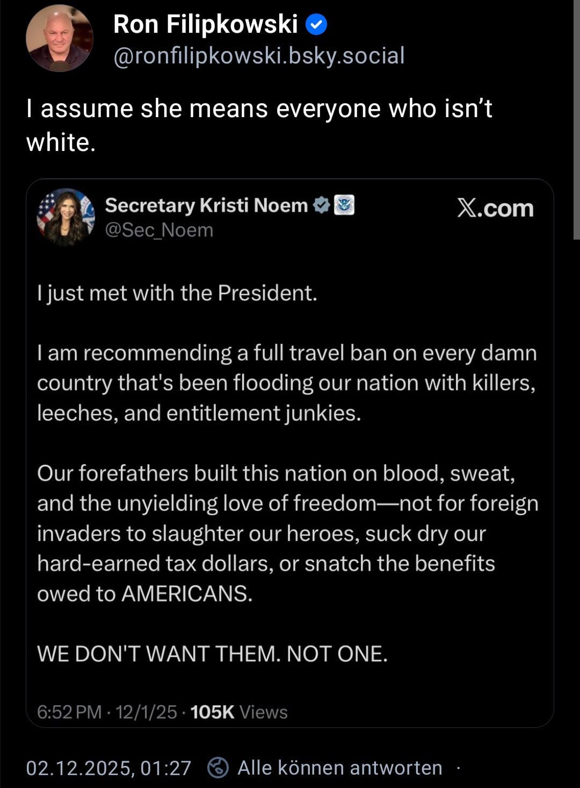Click the 6:52 PM · 12/1/25 tweet timestamp
Screen dimensions: 580x788
point(107,712)
